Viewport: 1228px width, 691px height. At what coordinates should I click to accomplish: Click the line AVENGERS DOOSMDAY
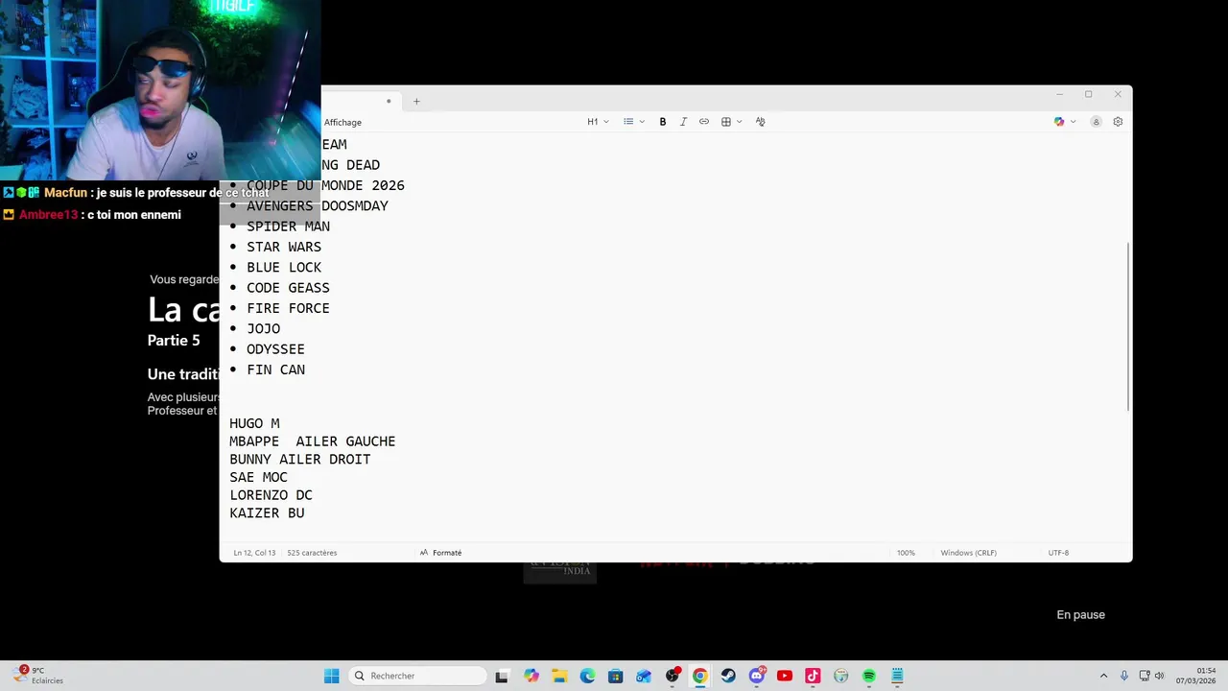click(318, 205)
